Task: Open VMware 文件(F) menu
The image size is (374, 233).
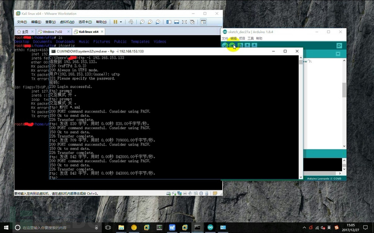Action: pos(22,22)
